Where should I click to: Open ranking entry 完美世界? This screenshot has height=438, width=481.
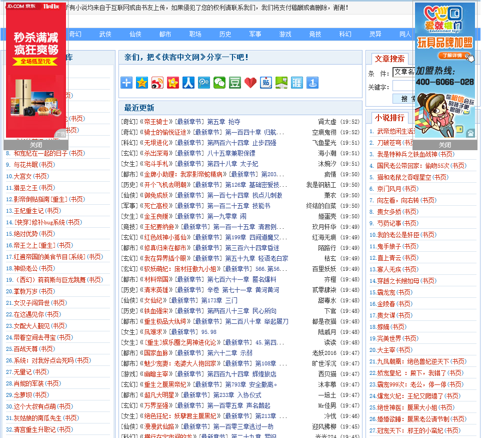(389, 338)
